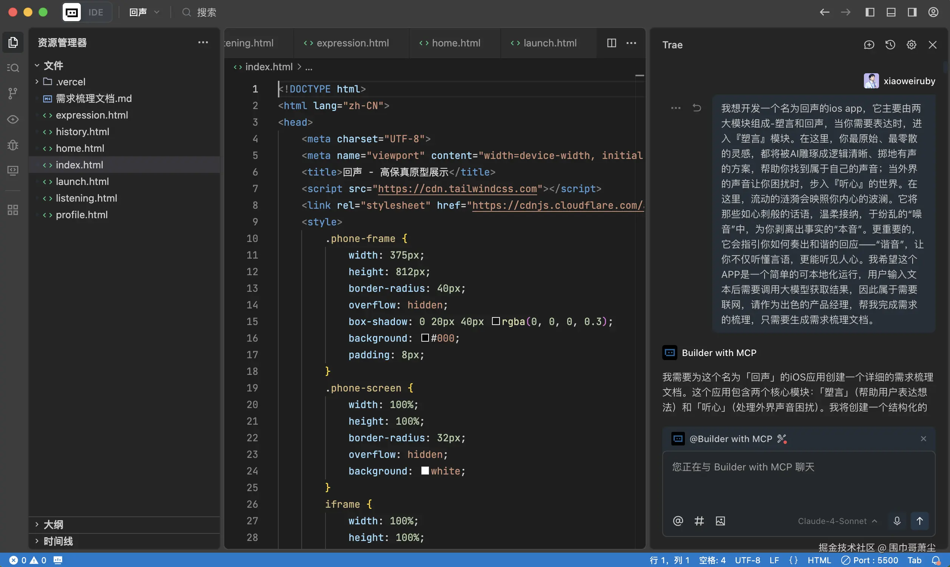Toggle the right AI sidebar layout icon
The image size is (950, 567).
912,12
